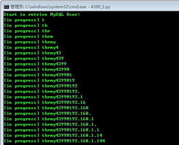Click the progress line ending 'thrm'
Screen dimensions: 179x145
pyautogui.click(x=28, y=36)
